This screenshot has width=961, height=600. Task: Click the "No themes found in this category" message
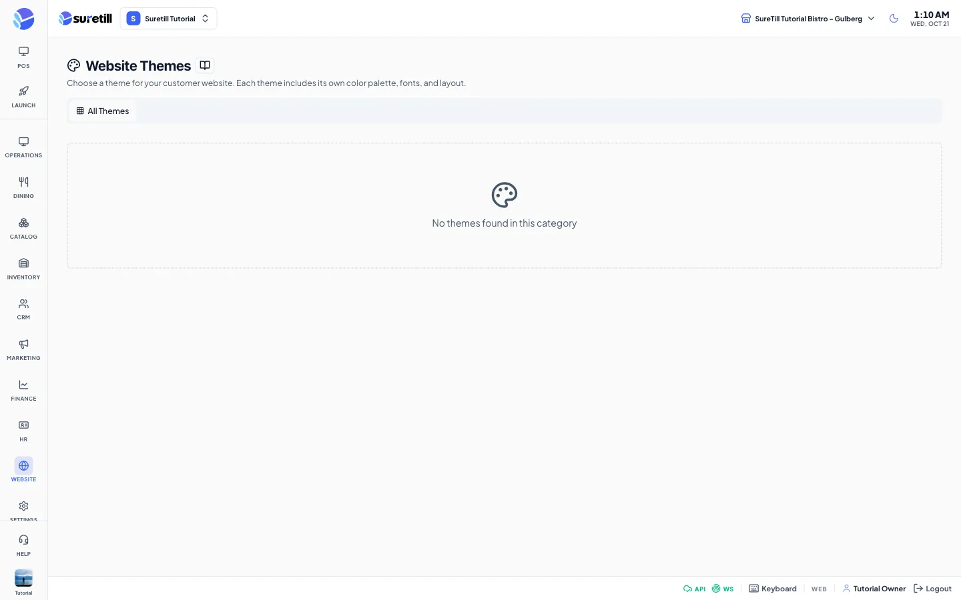coord(505,223)
